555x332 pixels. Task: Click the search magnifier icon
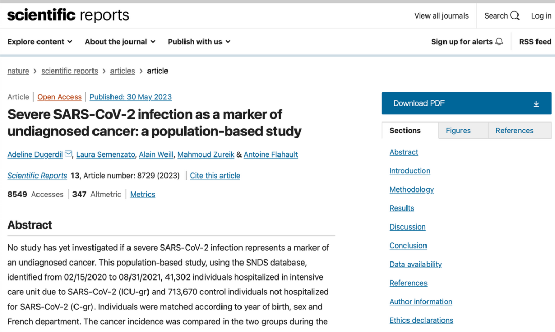click(515, 15)
